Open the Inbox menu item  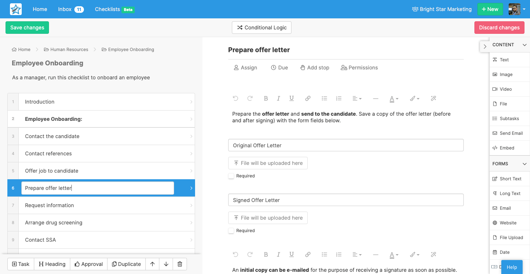pos(71,9)
